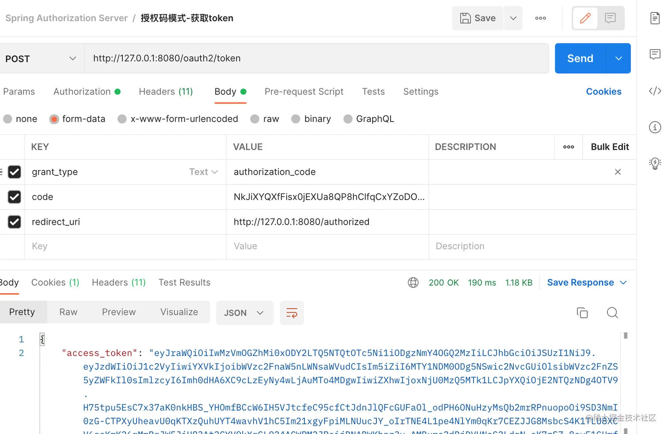Copy the response body using copy icon
The height and width of the screenshot is (434, 668).
point(582,313)
